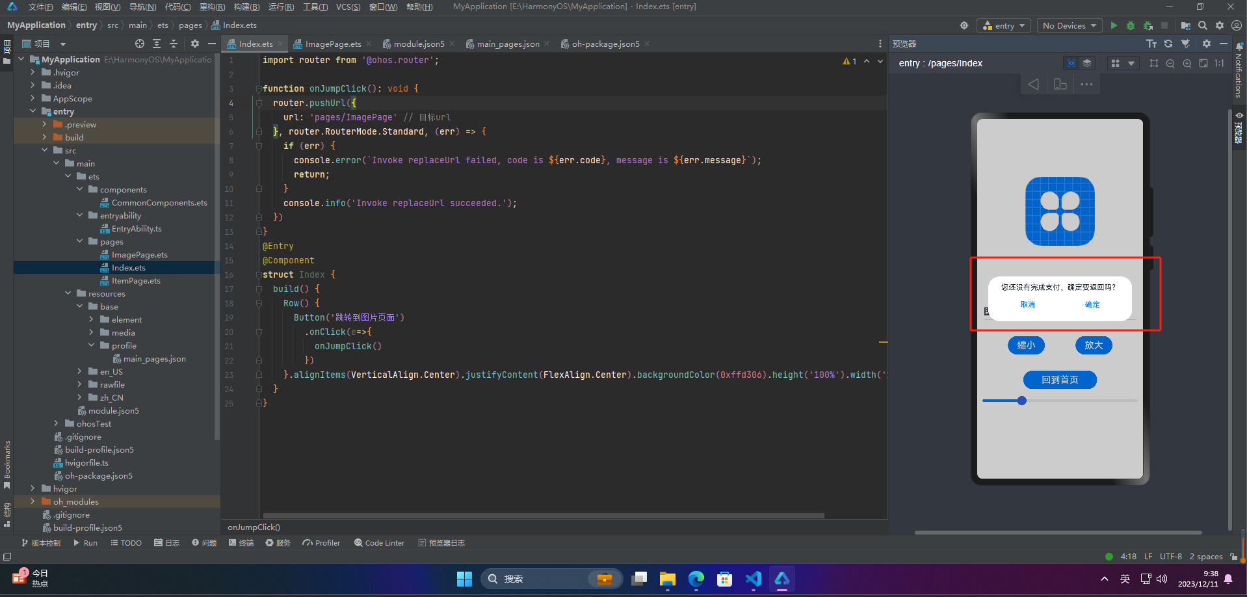Zoom in the previewer with magnifier plus

pos(1187,63)
